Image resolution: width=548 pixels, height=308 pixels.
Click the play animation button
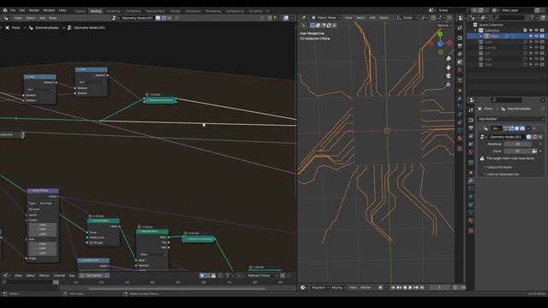(x=410, y=287)
